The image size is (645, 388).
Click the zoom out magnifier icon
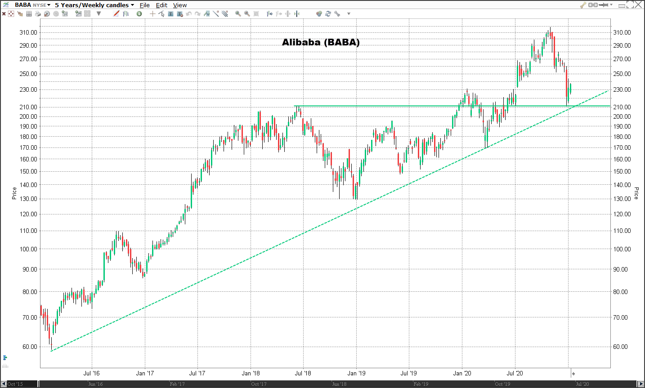pos(247,14)
